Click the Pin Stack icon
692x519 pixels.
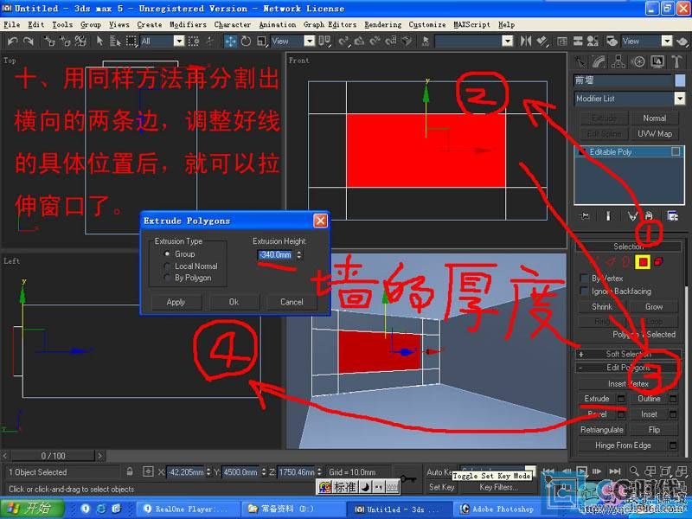coord(585,215)
